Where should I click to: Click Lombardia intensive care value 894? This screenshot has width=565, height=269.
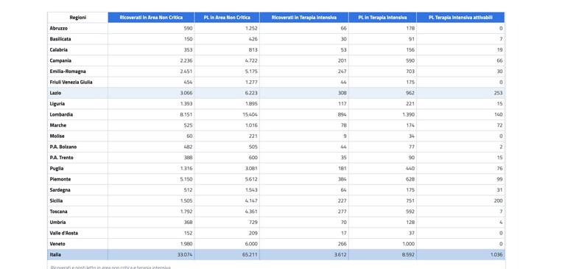(343, 115)
